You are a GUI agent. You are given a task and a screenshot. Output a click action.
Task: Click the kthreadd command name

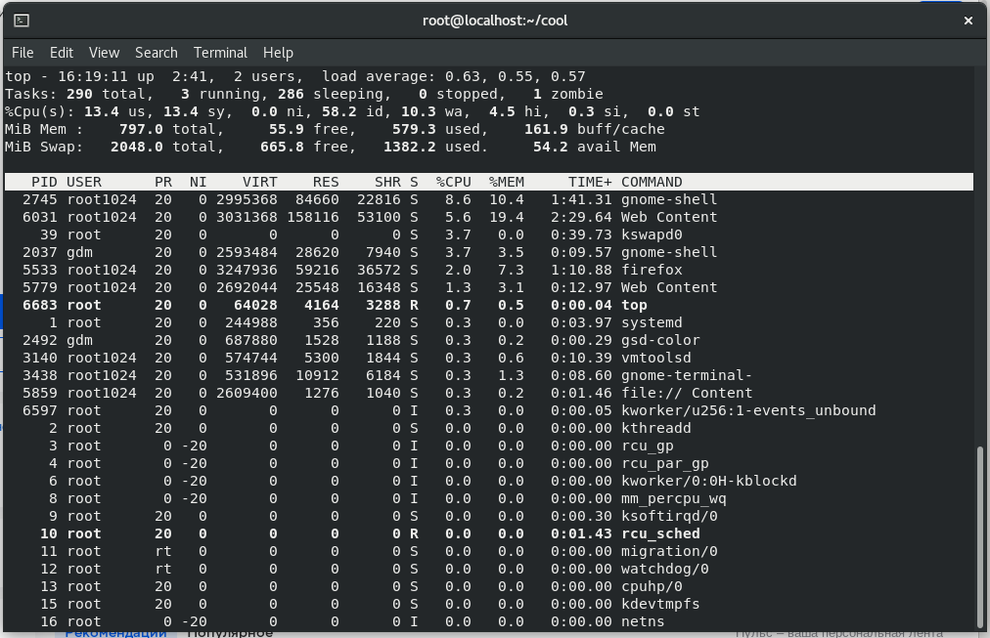click(656, 429)
